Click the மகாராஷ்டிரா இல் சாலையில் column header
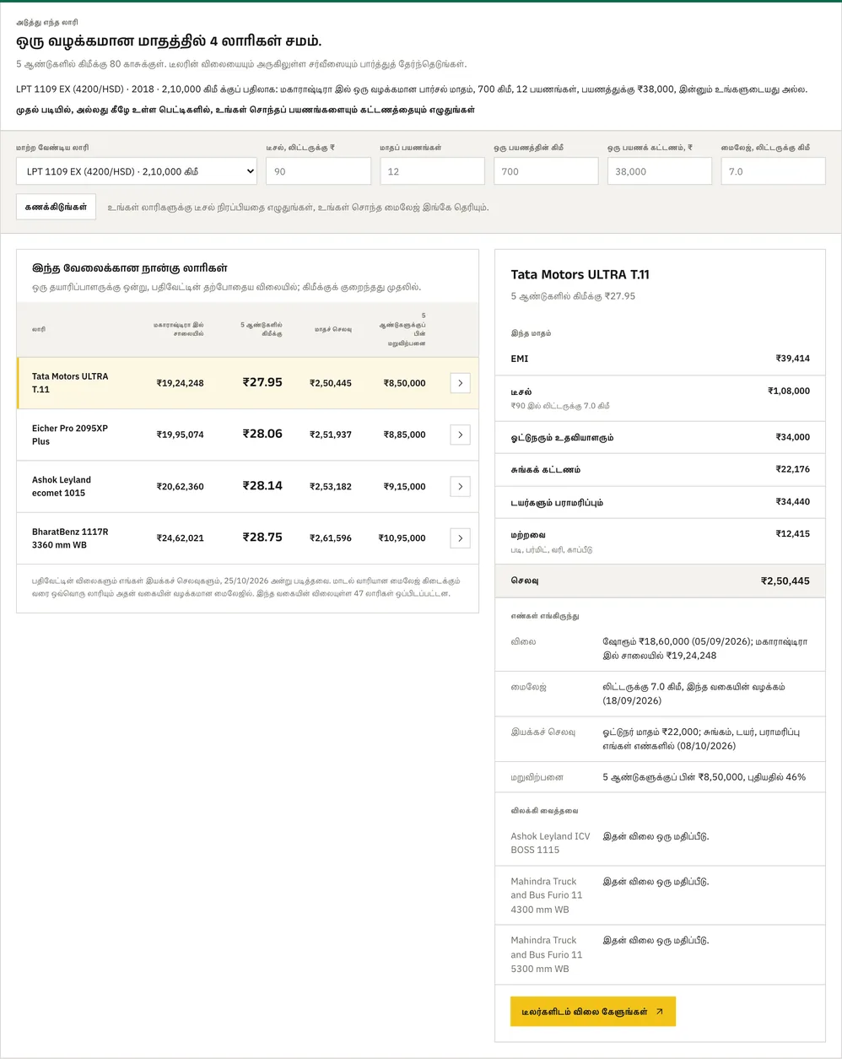 [179, 329]
